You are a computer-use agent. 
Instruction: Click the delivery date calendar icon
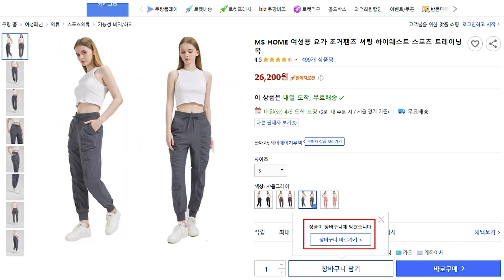click(257, 111)
